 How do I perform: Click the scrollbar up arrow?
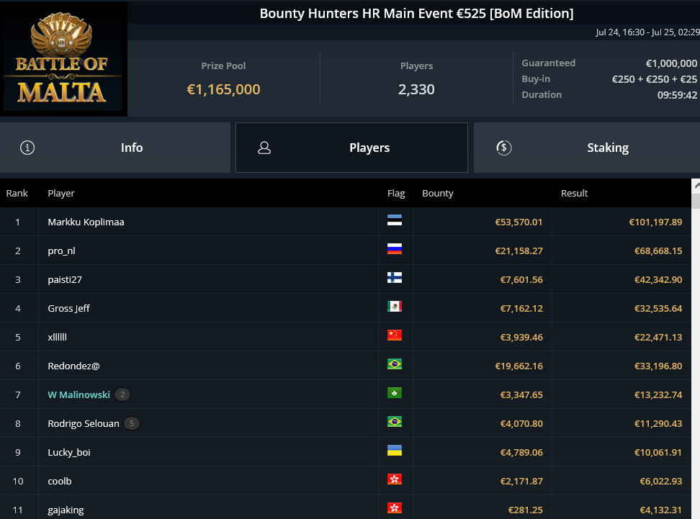click(x=696, y=186)
